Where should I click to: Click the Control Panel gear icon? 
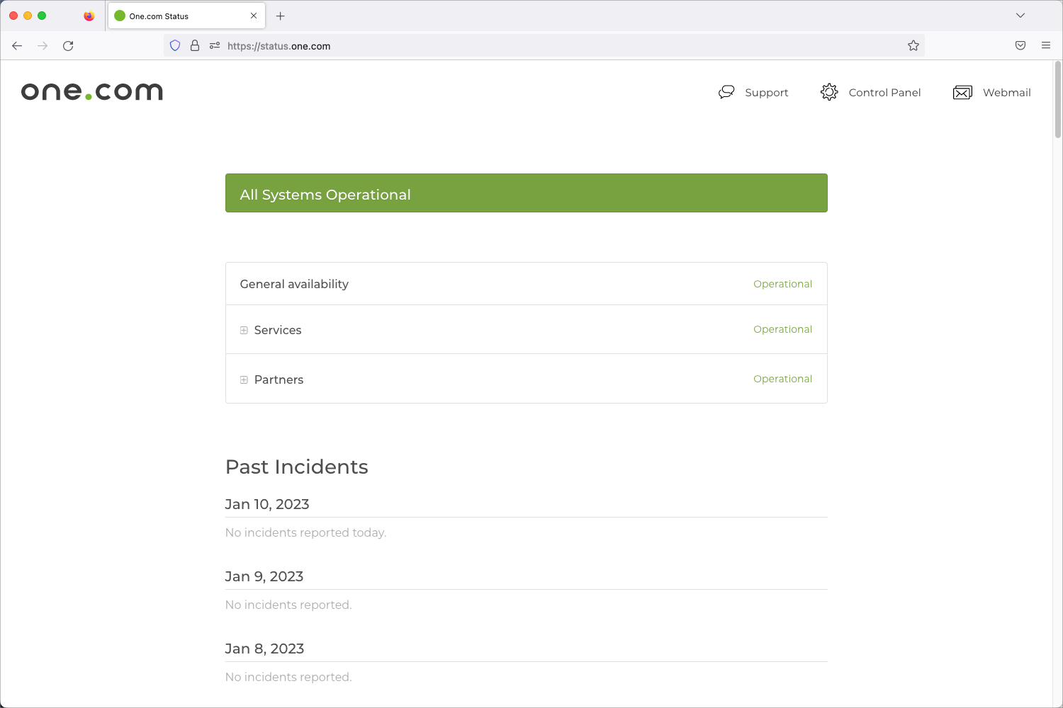829,92
